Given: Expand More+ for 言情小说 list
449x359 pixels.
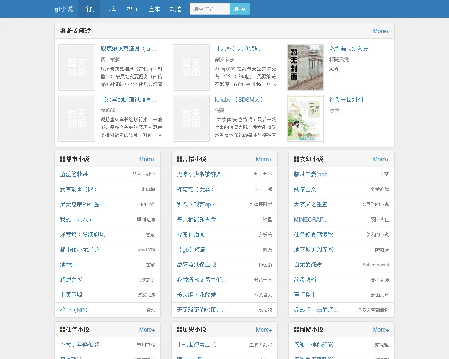Looking at the screenshot, I should pyautogui.click(x=264, y=159).
